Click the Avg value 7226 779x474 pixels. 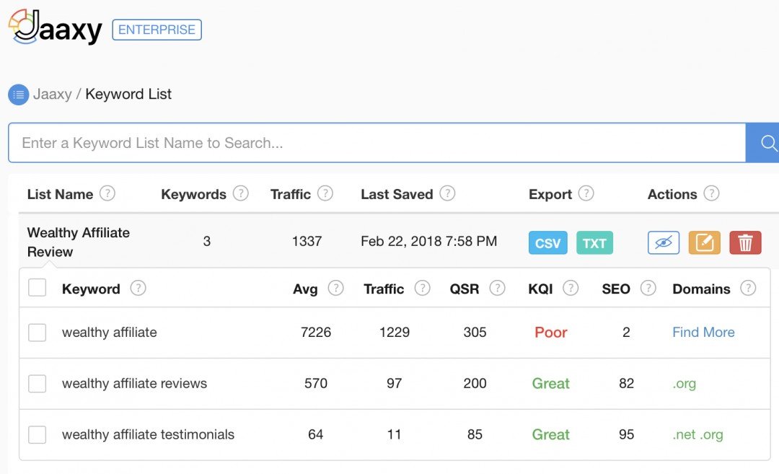[x=316, y=332]
